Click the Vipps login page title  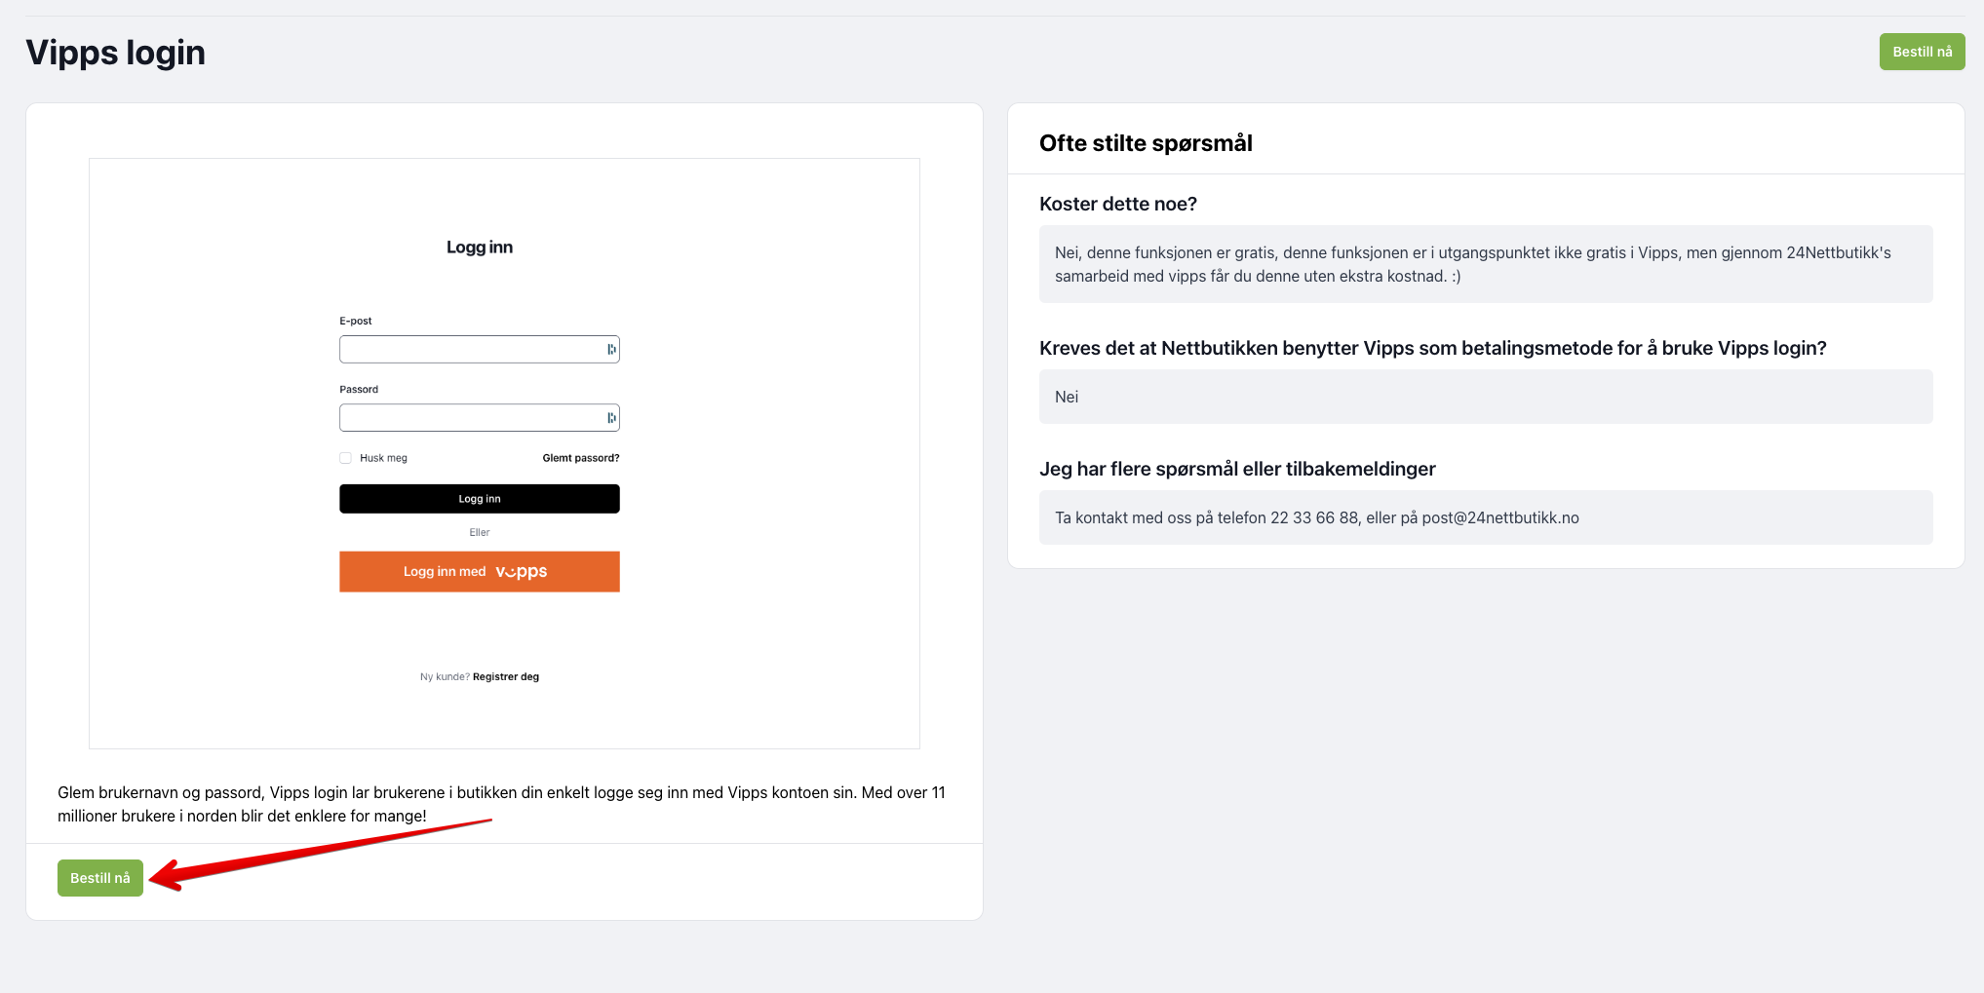pos(116,53)
